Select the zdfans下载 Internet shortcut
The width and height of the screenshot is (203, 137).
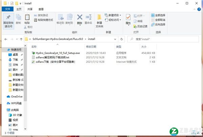[53, 62]
